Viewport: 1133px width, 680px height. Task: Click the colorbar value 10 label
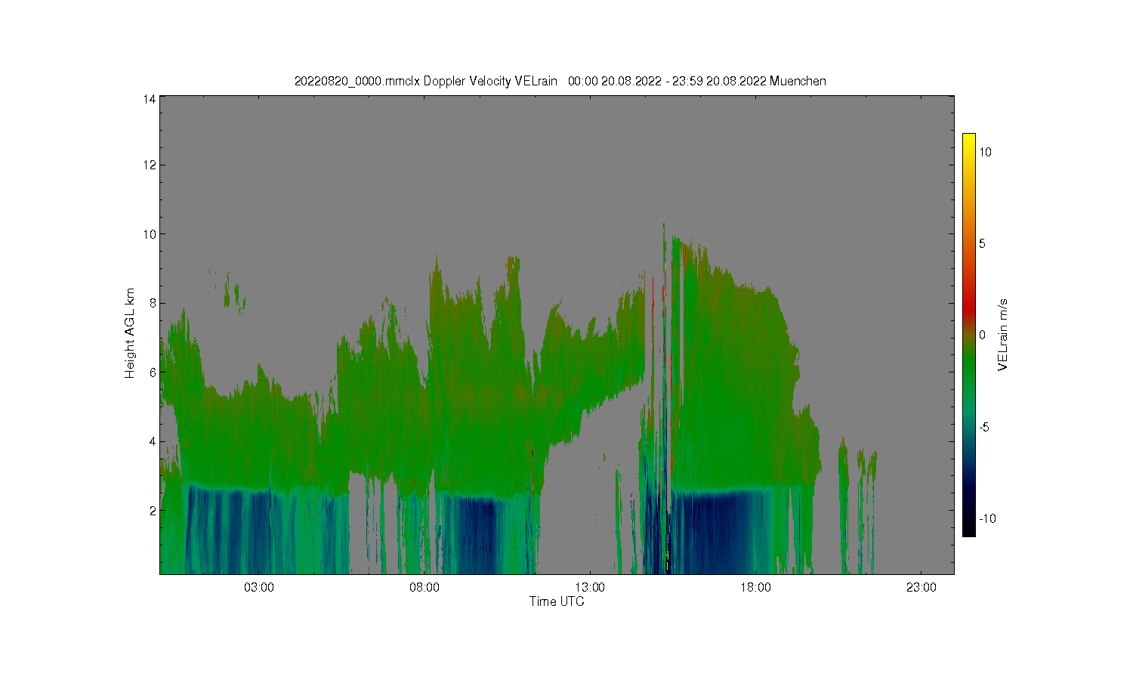click(985, 152)
